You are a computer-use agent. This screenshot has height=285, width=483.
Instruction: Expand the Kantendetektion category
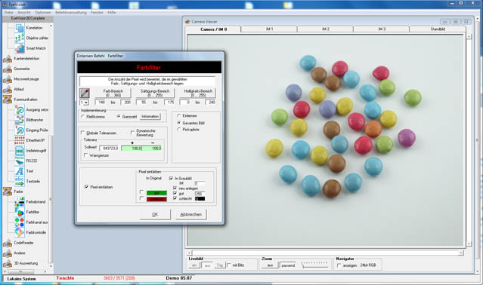[8, 58]
